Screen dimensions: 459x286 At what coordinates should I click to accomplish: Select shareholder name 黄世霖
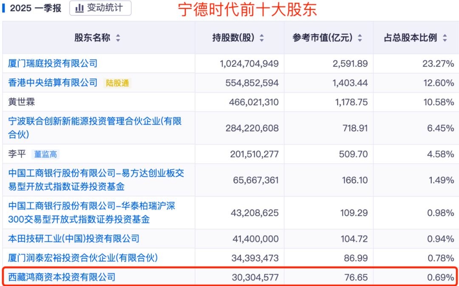pyautogui.click(x=21, y=102)
